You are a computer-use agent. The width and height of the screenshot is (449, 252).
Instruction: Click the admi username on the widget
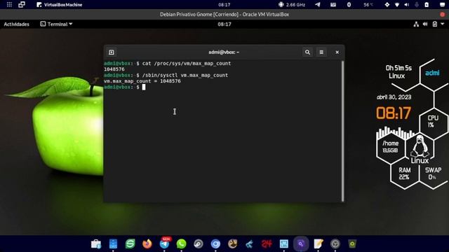point(432,73)
